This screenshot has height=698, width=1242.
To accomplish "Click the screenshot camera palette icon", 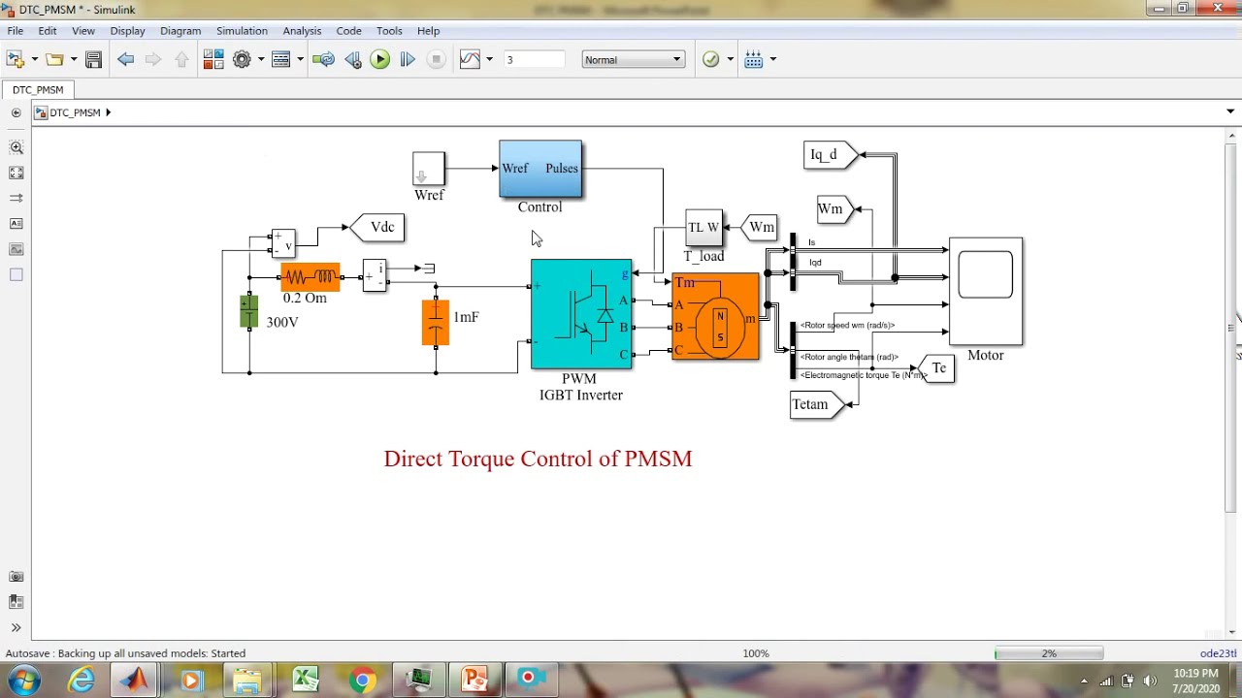I will point(16,576).
